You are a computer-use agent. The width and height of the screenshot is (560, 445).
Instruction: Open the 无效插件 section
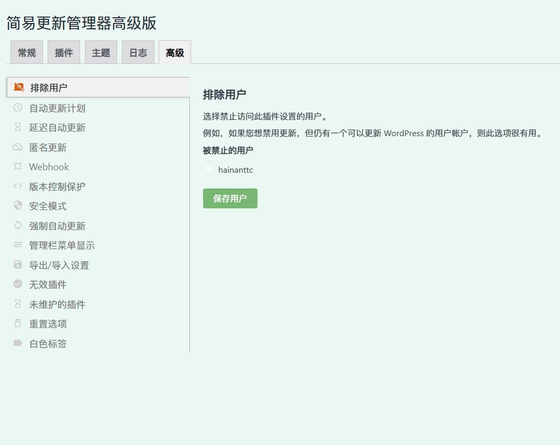coord(48,285)
